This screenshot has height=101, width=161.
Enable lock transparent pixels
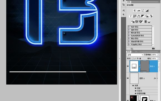[x=133, y=58]
